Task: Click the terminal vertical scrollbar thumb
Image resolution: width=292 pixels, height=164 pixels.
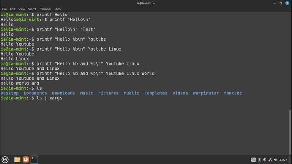Action: tap(290, 132)
